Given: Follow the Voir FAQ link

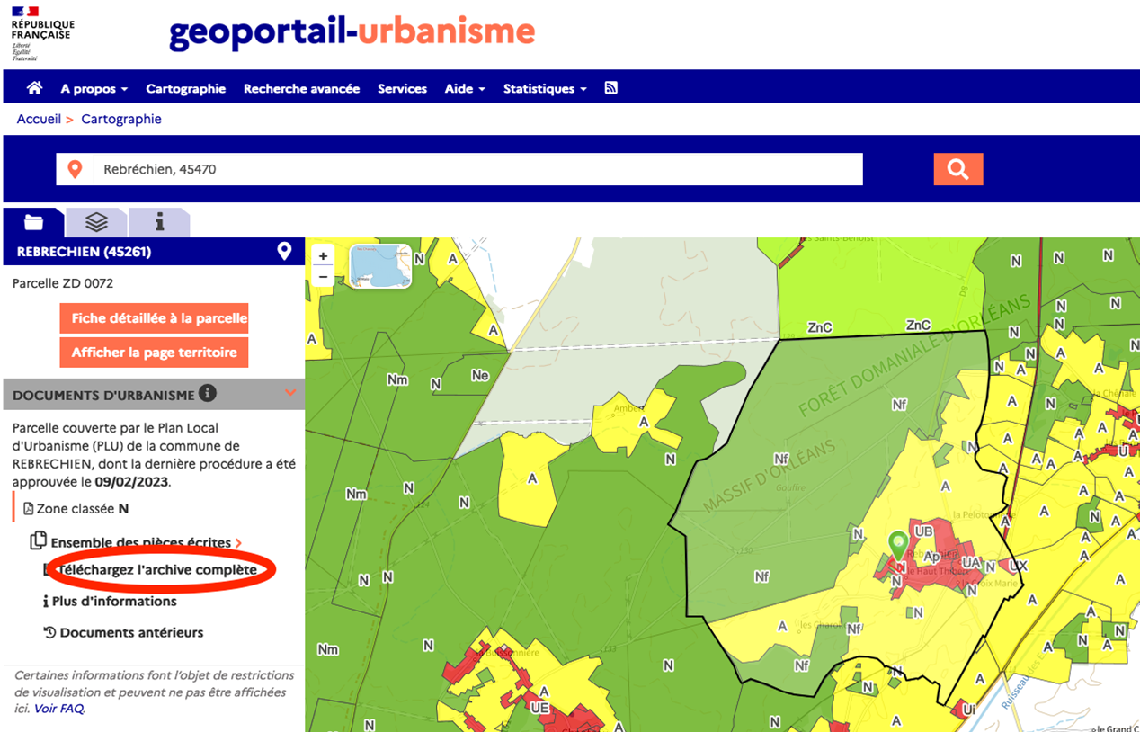Looking at the screenshot, I should click(x=58, y=709).
